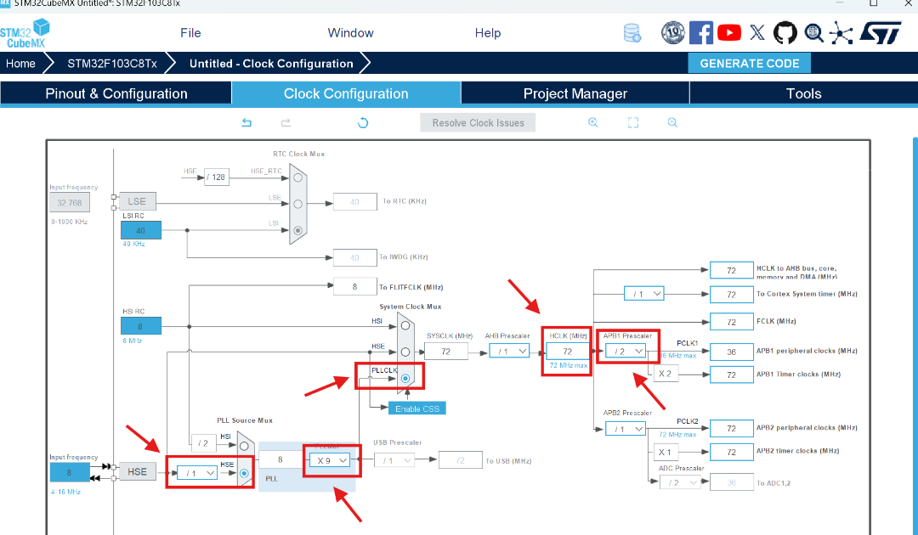Screen dimensions: 918x535
Task: Click the APB2 timer clocks value box
Action: point(731,452)
